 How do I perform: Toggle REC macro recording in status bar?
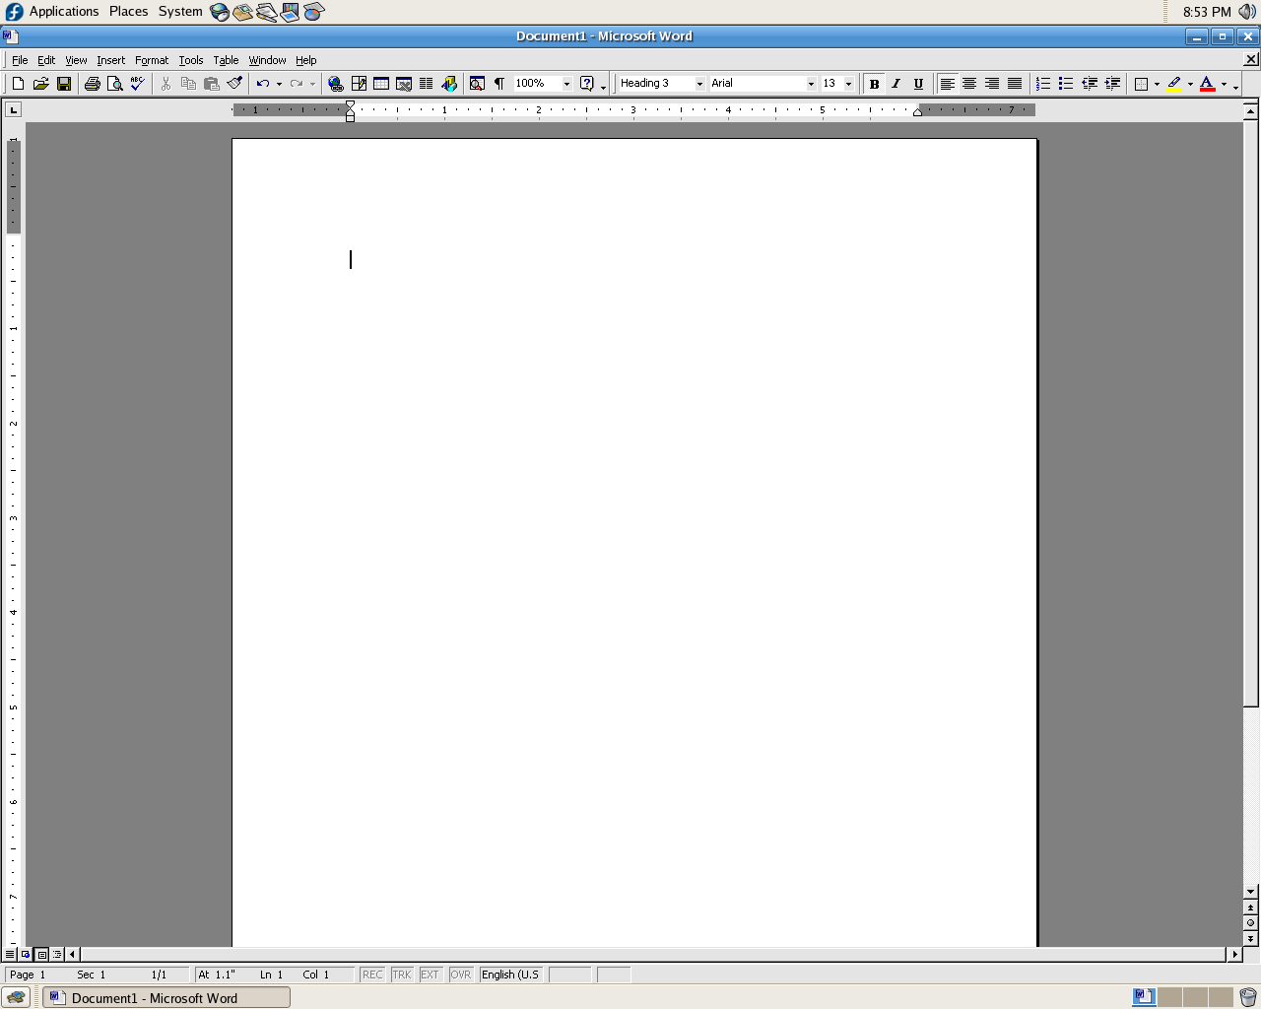(372, 975)
